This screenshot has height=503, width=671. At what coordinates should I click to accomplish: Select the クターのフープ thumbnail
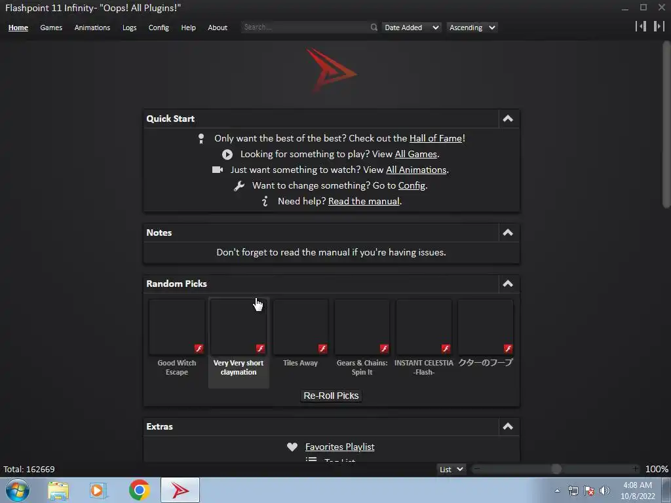(x=486, y=327)
